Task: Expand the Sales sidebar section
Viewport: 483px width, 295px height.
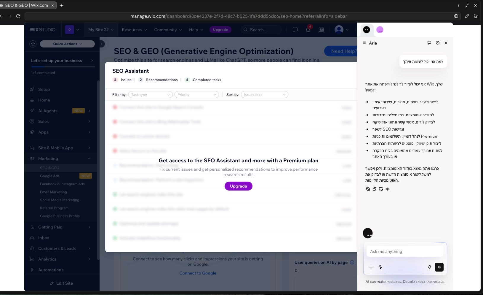Action: point(60,121)
